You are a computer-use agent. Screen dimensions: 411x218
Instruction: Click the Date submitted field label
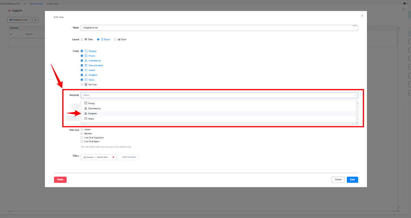tap(95, 65)
